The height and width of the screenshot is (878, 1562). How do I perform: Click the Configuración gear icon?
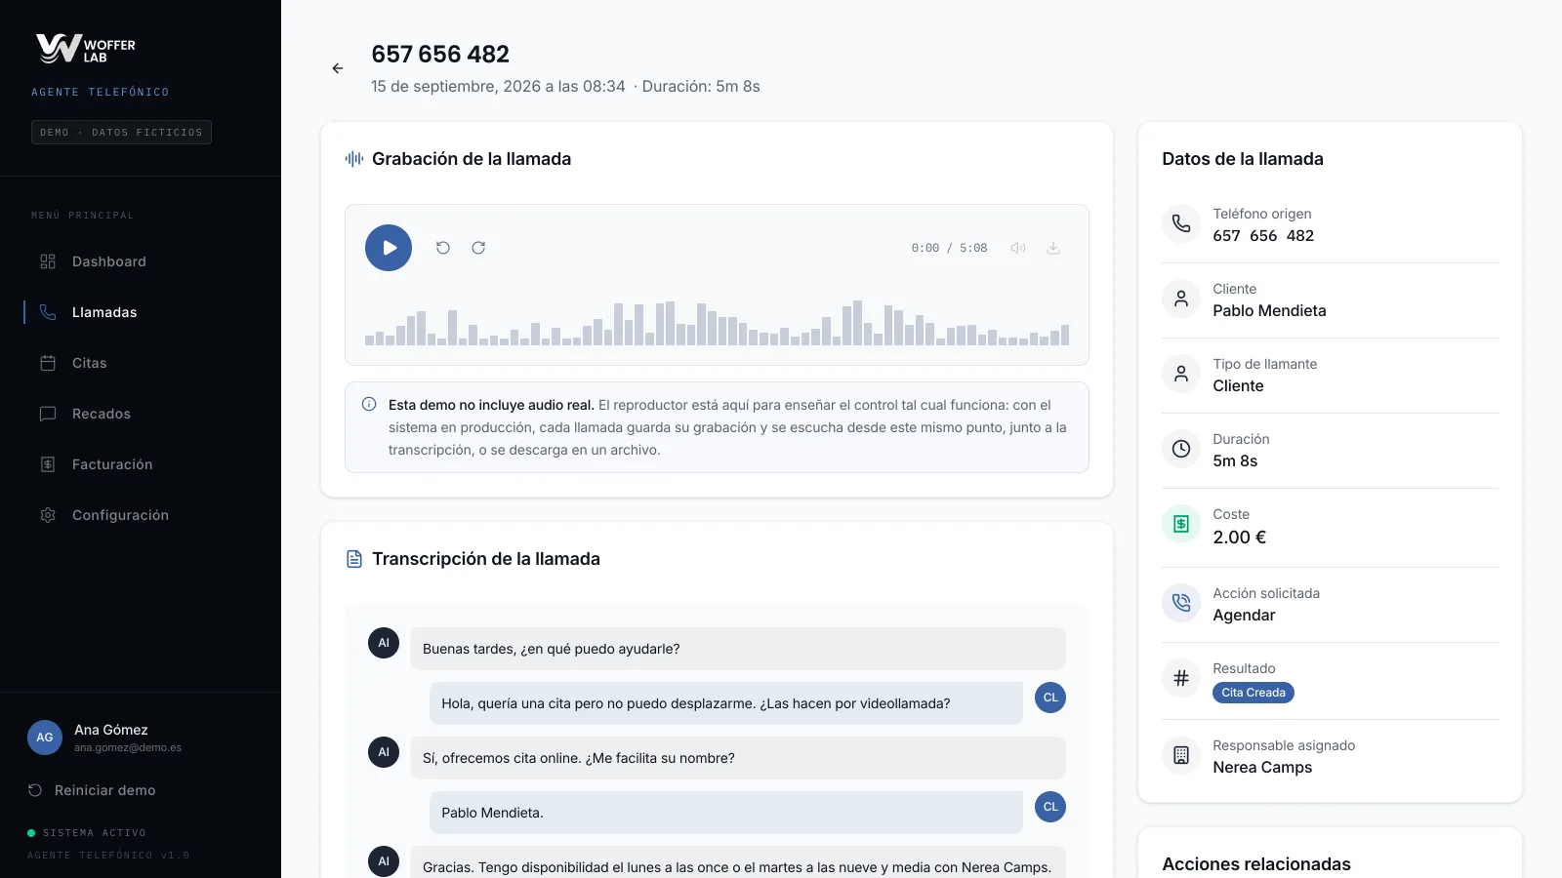[48, 515]
